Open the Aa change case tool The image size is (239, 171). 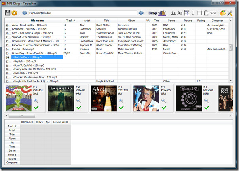tap(180, 13)
